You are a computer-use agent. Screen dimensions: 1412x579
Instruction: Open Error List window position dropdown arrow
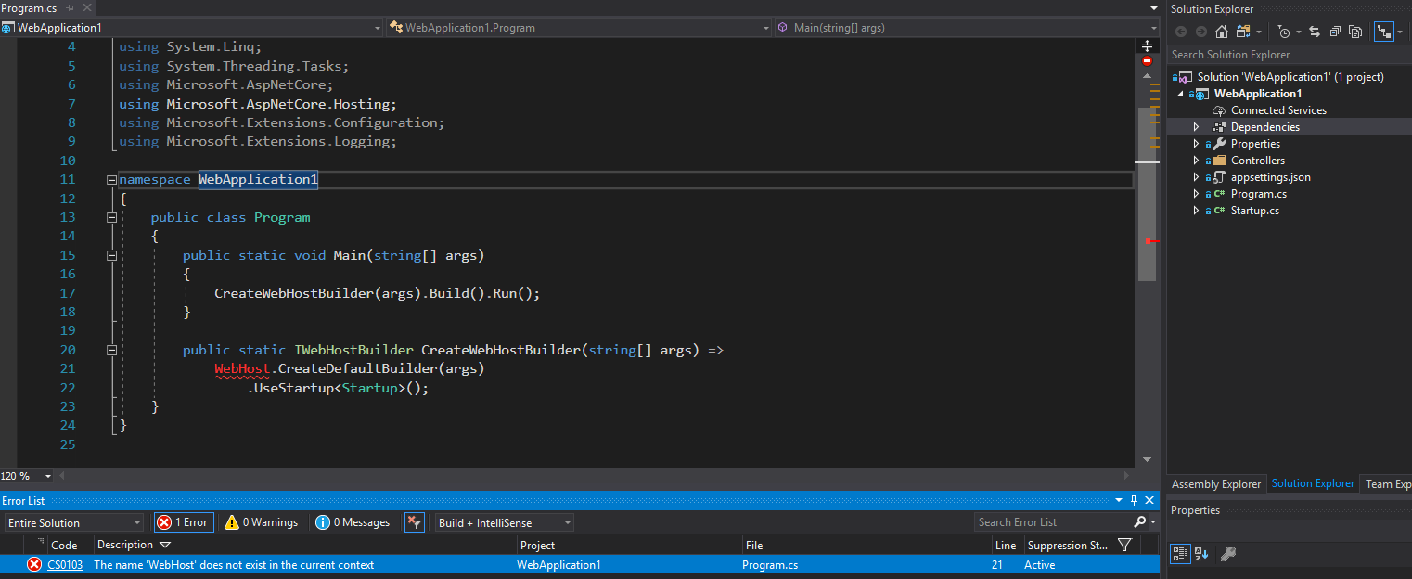[x=1120, y=500]
